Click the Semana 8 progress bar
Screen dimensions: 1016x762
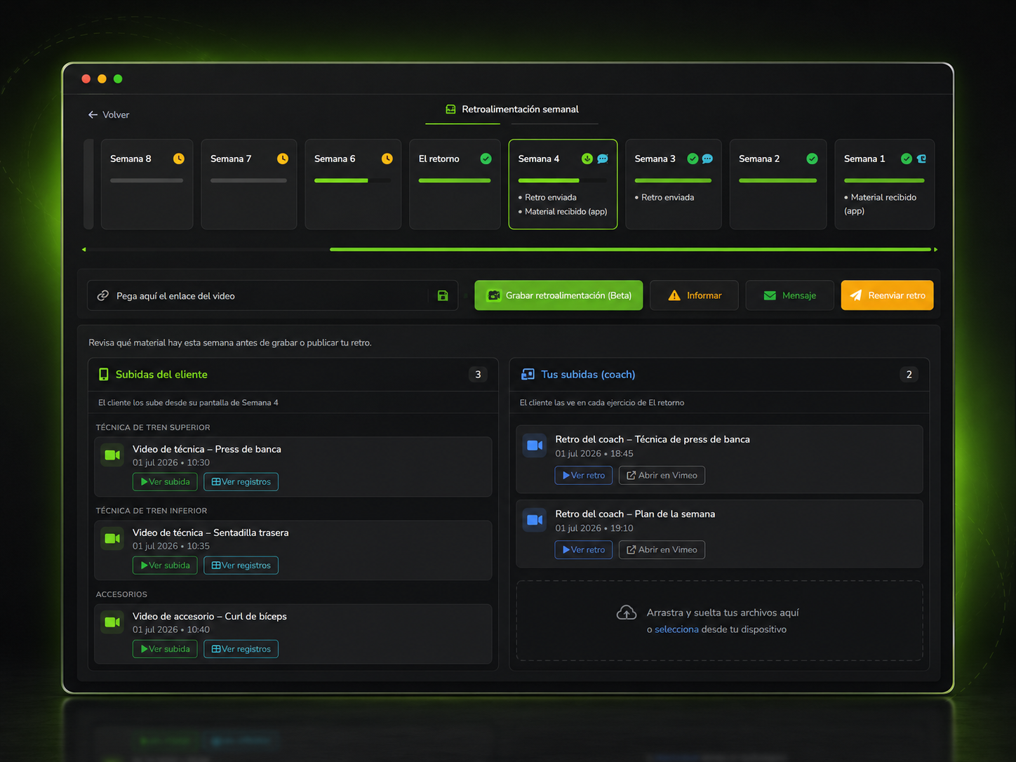point(147,180)
